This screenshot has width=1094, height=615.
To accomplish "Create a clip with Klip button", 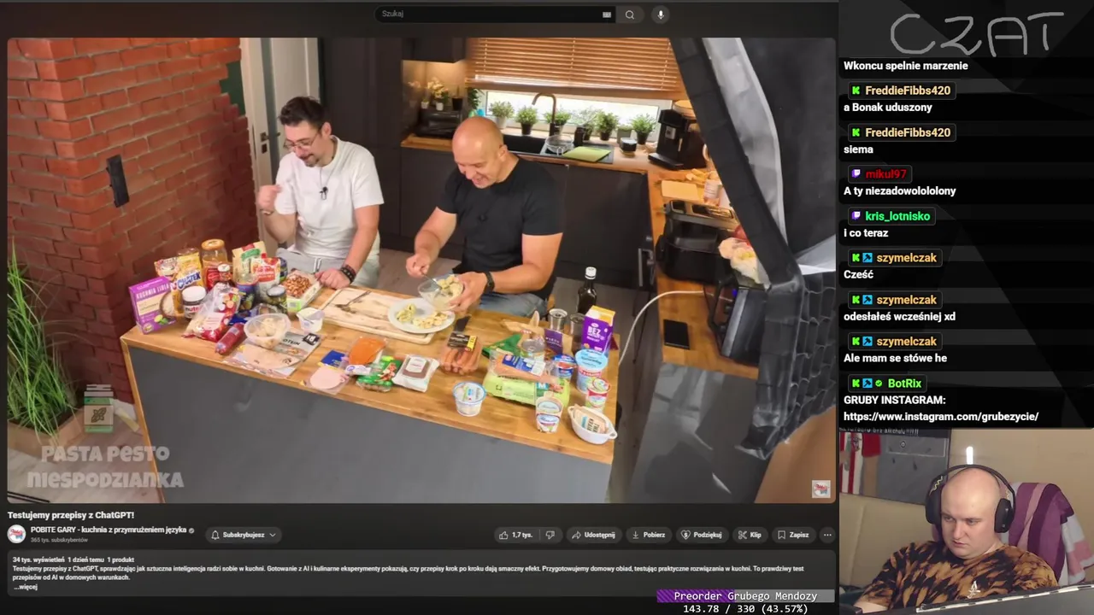I will (x=750, y=535).
